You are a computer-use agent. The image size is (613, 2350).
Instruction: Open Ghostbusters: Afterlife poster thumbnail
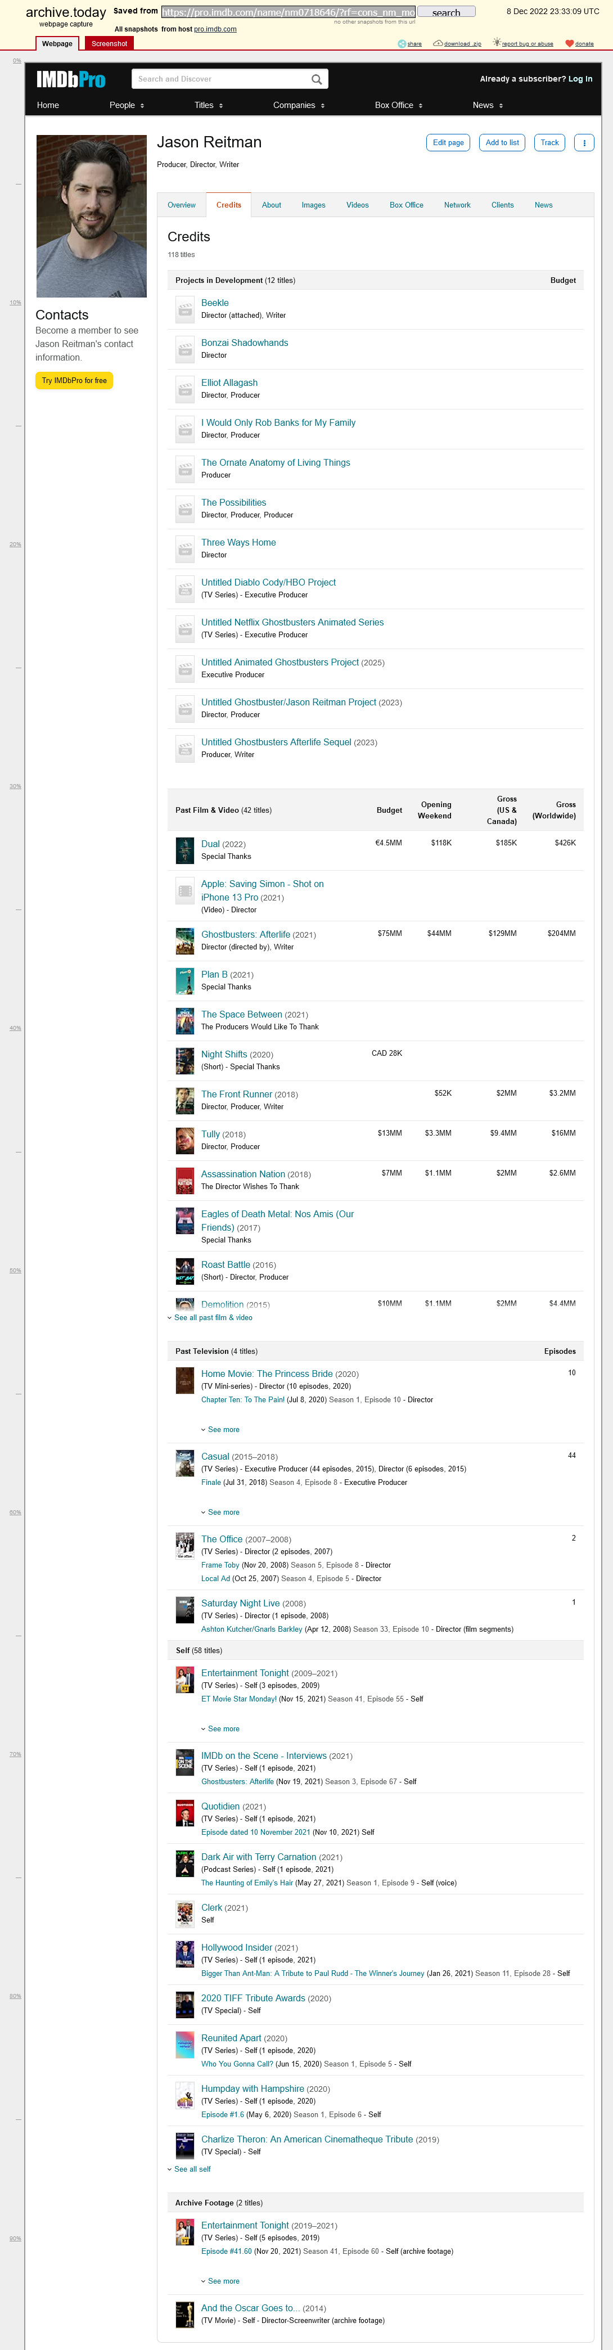pos(184,940)
